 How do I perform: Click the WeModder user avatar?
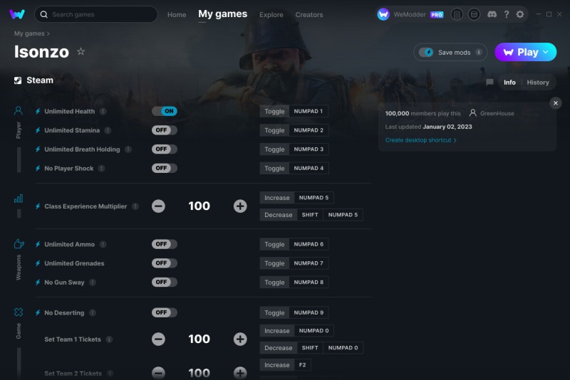(x=383, y=14)
